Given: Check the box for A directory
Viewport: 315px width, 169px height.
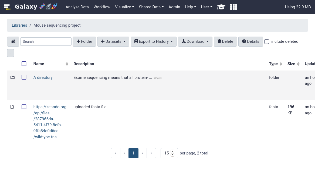Looking at the screenshot, I should coord(24,77).
